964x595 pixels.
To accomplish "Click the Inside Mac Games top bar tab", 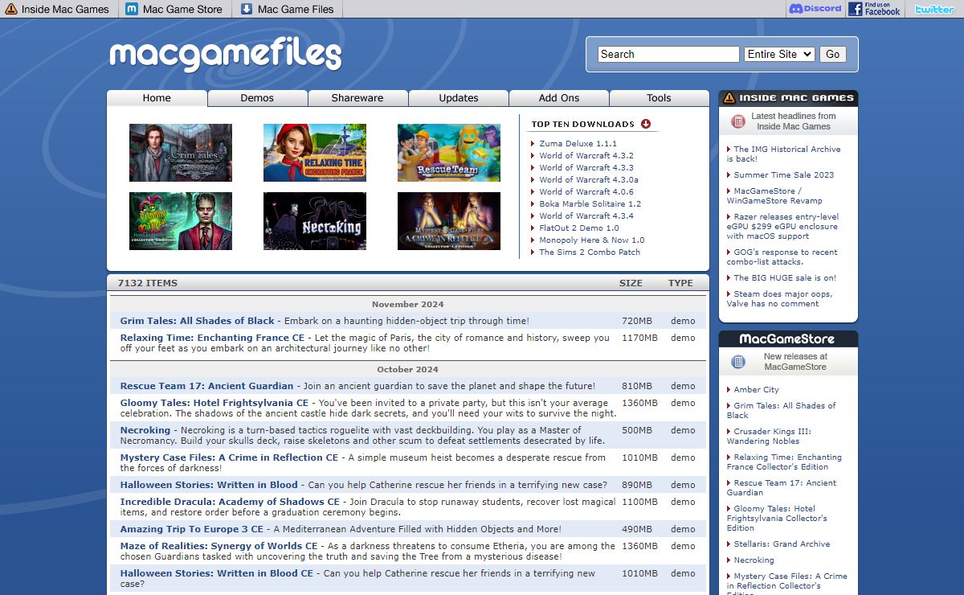I will 57,9.
